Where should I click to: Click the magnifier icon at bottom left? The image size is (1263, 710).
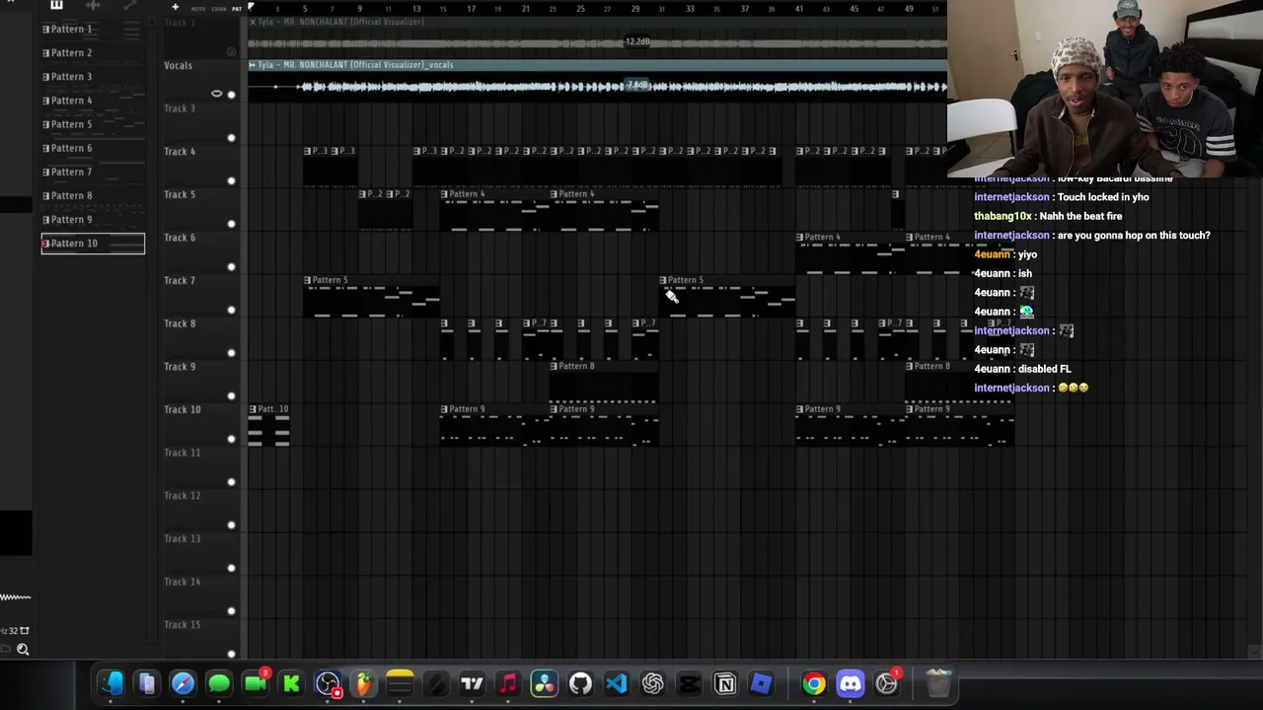click(x=23, y=650)
